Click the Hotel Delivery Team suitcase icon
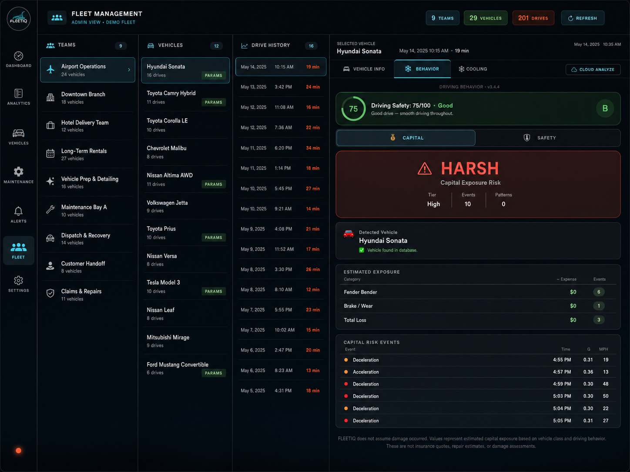This screenshot has width=630, height=472. tap(50, 126)
